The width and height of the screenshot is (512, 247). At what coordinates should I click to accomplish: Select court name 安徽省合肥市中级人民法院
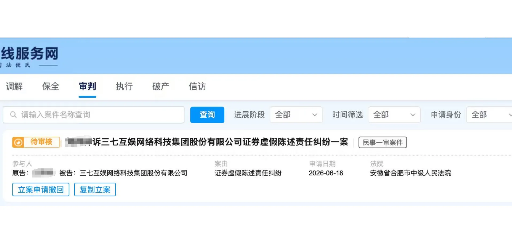click(x=410, y=173)
